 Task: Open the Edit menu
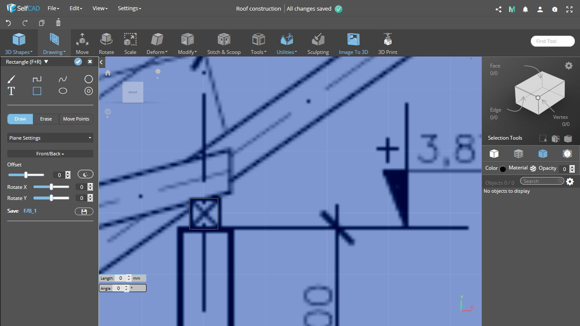pyautogui.click(x=76, y=8)
